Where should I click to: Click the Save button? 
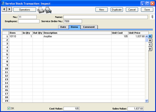[147, 10]
